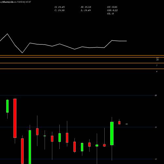Click the 7 indicator axis label
The width and height of the screenshot is (164, 164).
(157, 66)
